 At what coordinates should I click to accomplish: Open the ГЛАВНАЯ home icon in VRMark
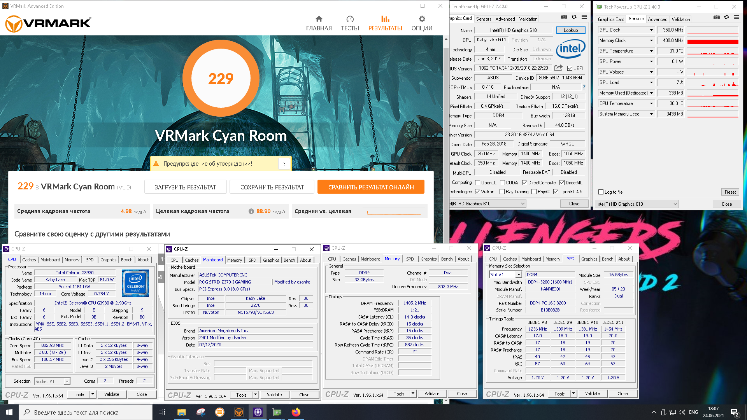319,19
